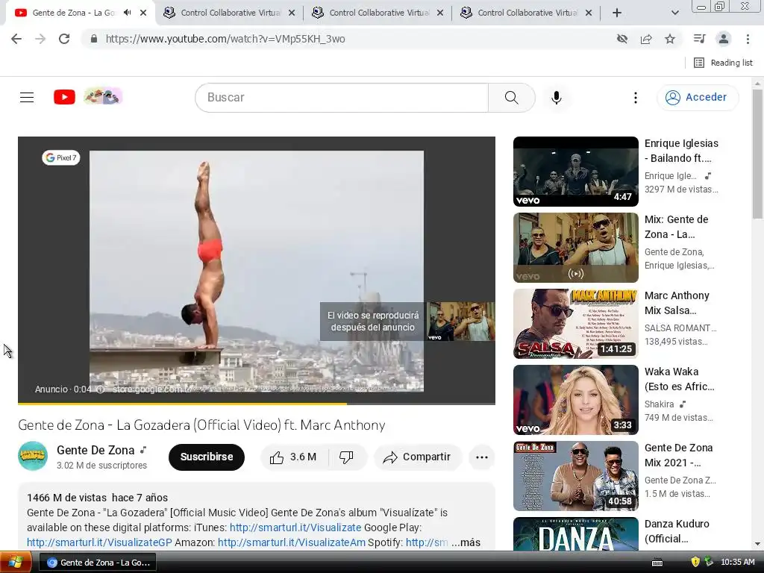
Task: Click the YouTube doodle image beside logo
Action: click(x=103, y=96)
